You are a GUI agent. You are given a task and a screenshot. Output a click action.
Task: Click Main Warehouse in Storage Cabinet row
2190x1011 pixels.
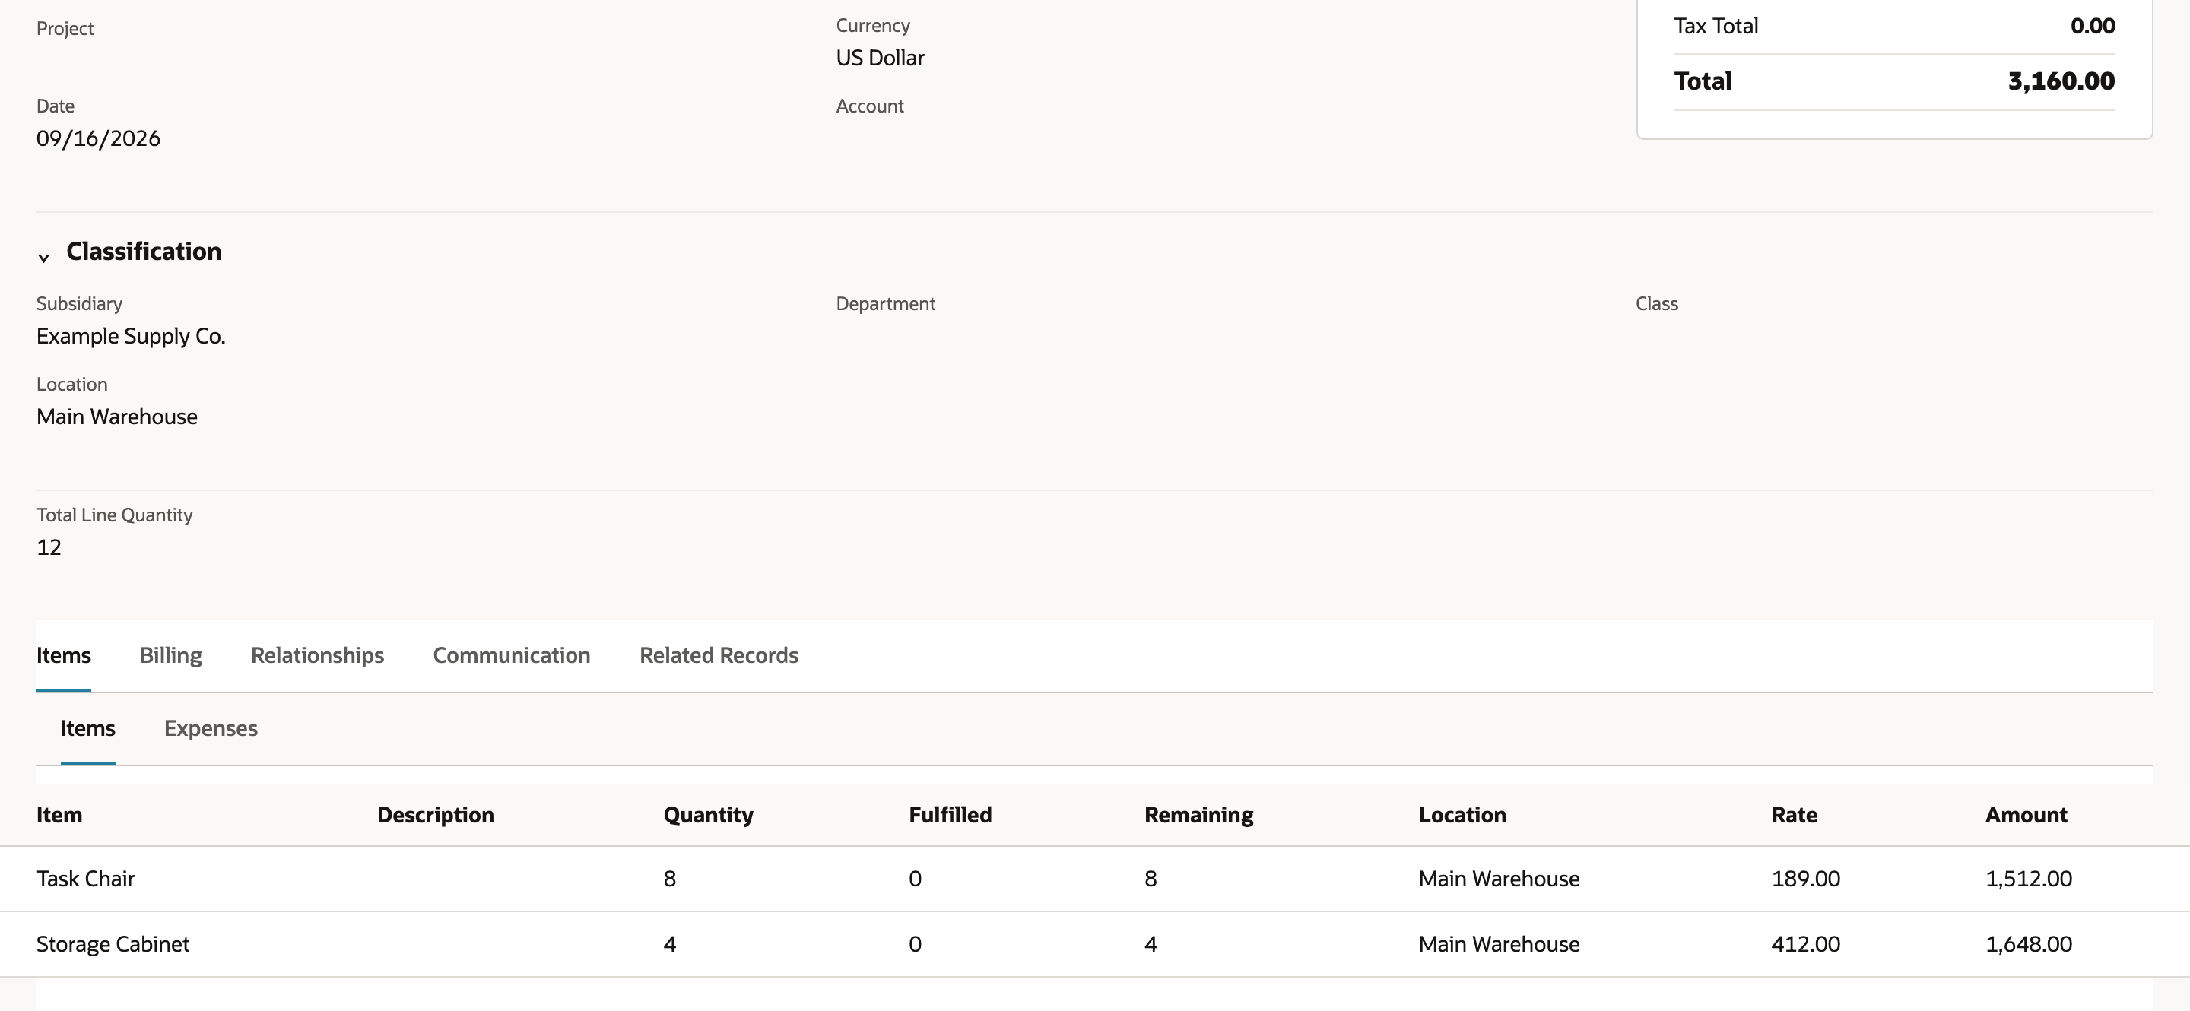[x=1499, y=944]
